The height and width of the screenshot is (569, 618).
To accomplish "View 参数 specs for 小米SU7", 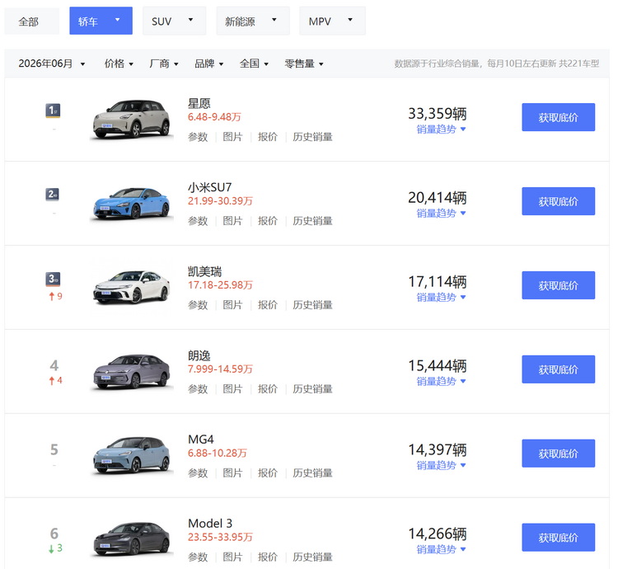I will (198, 221).
